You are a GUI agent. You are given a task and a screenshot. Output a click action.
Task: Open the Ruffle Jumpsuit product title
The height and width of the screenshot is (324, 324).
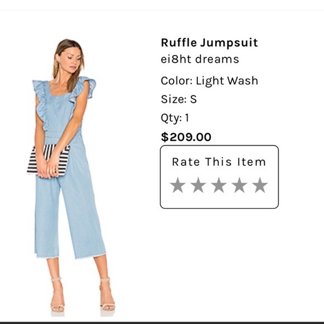[209, 43]
